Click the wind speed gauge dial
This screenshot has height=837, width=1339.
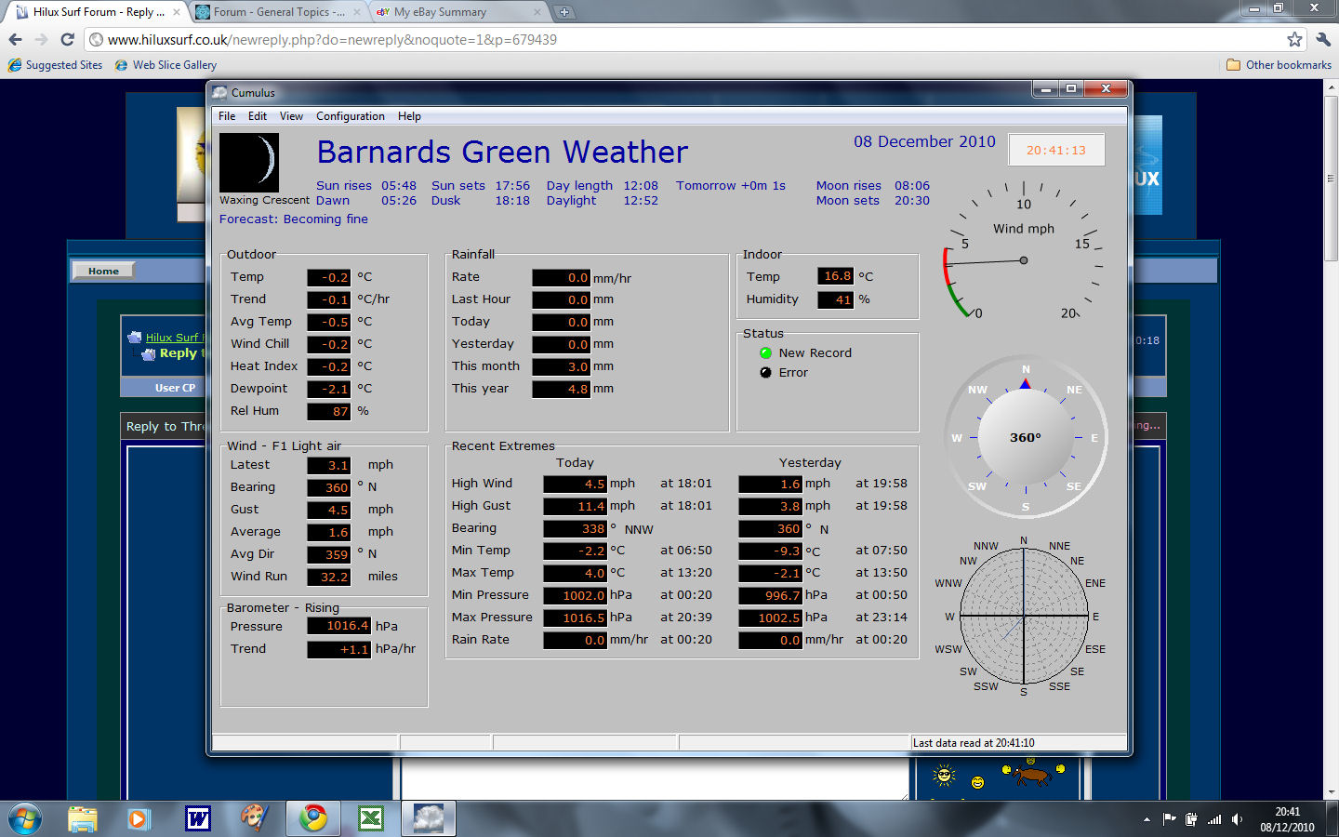click(x=1023, y=256)
